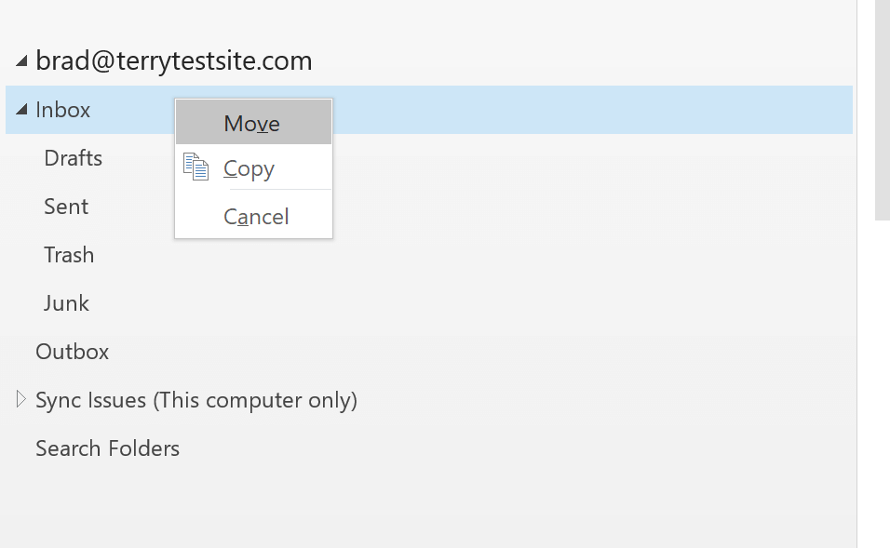This screenshot has height=548, width=890.
Task: Choose Cancel in the popup menu
Action: [256, 217]
